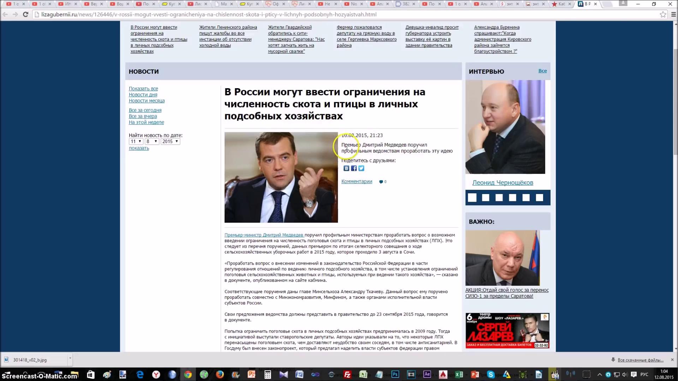This screenshot has width=678, height=381.
Task: Click the Леонид Чернощёков interview link
Action: (x=502, y=183)
